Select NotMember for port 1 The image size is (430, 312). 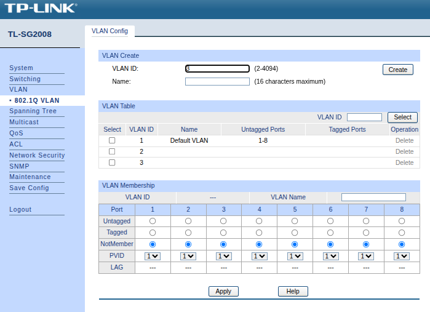[153, 244]
